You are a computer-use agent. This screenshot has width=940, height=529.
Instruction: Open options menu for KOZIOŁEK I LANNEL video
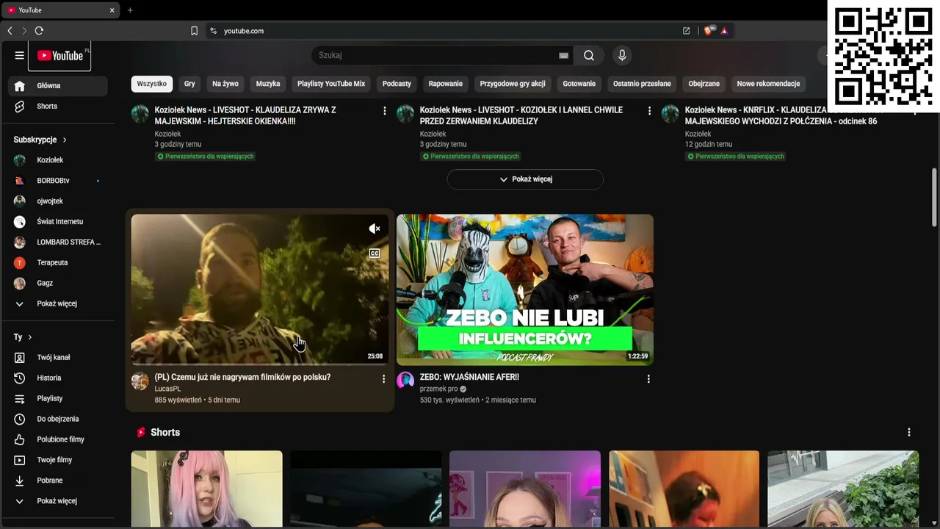tap(649, 111)
